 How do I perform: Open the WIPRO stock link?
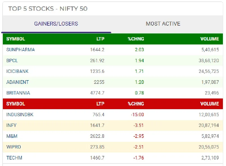pyautogui.click(x=14, y=147)
